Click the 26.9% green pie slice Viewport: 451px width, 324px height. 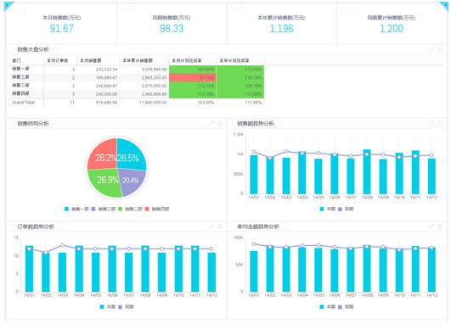tap(107, 182)
